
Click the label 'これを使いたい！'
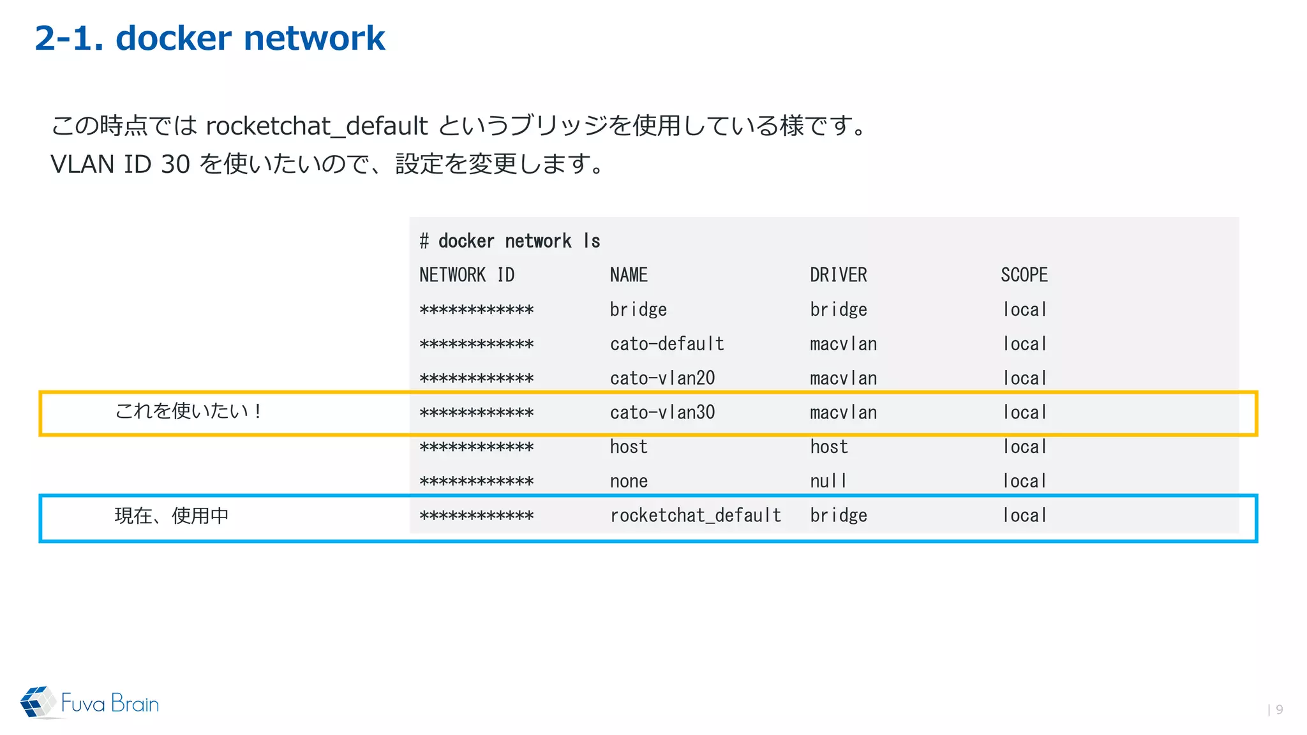click(188, 411)
